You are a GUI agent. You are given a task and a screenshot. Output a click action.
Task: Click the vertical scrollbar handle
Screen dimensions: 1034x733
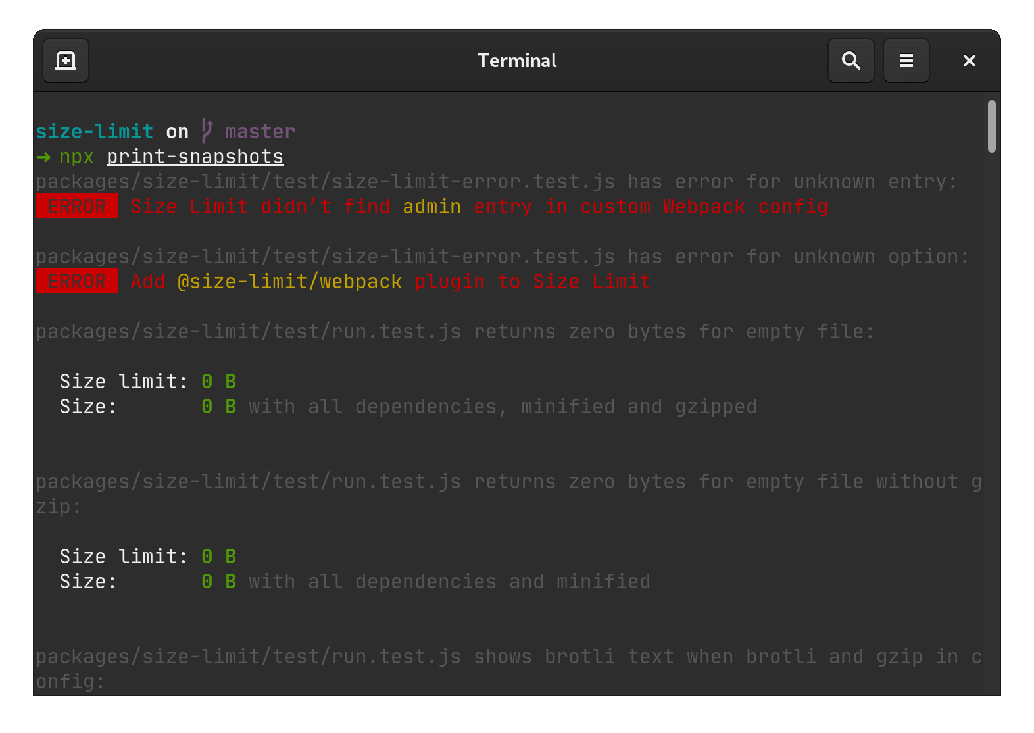[992, 126]
